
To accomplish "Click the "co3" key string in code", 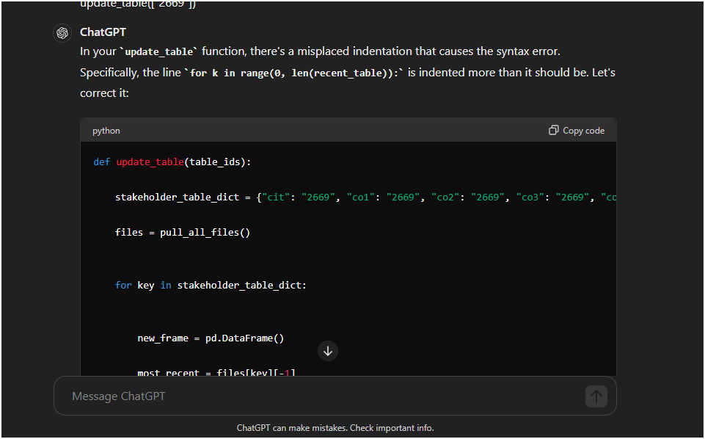I will 530,197.
